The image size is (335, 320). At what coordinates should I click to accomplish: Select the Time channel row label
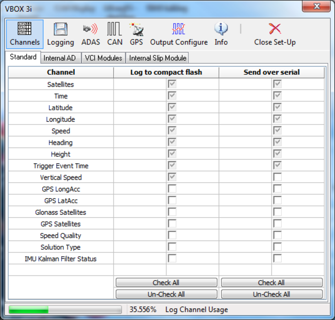point(61,96)
